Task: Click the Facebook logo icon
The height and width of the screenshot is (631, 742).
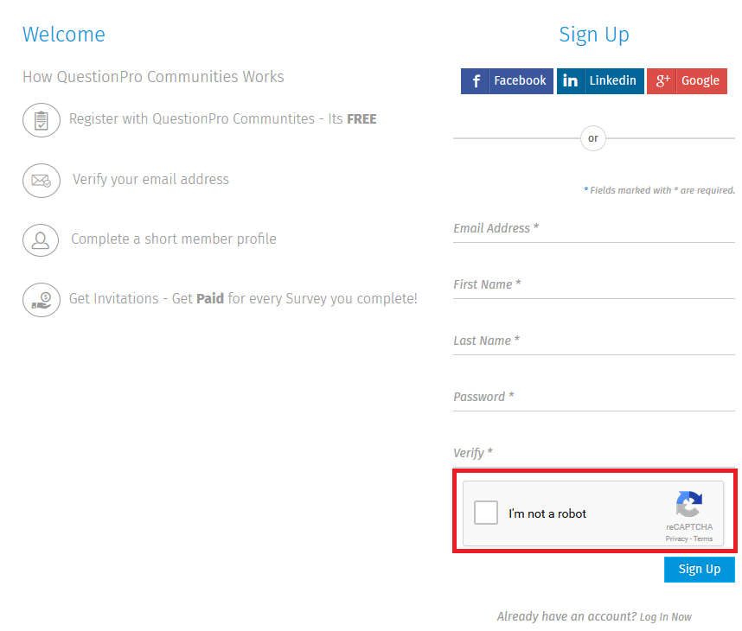Action: (x=476, y=81)
